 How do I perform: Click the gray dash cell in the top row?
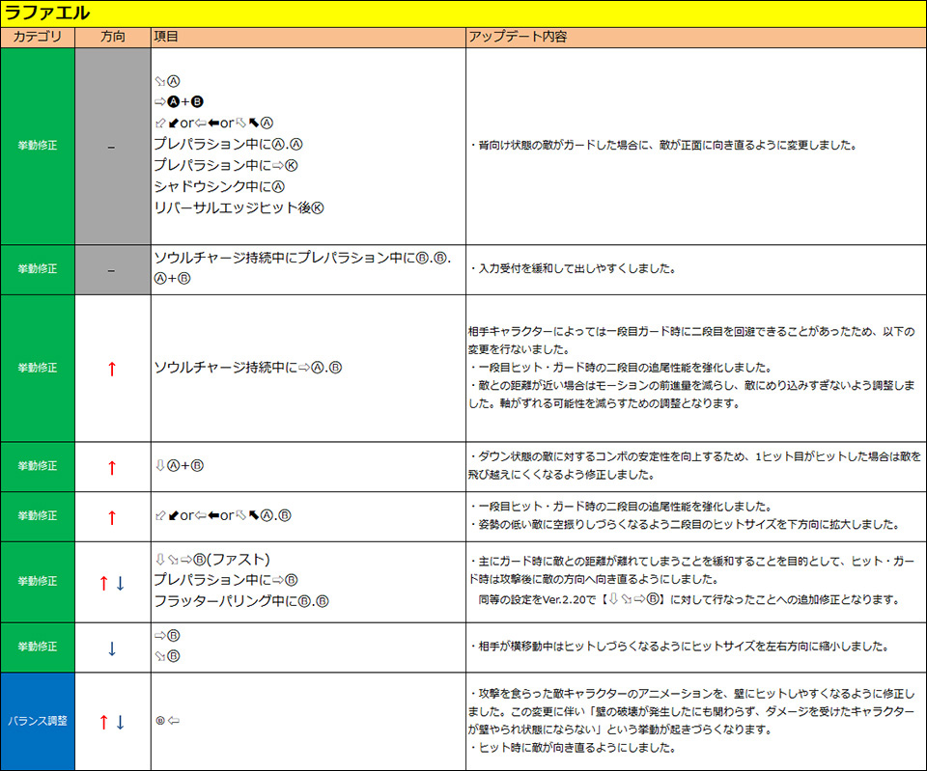[x=112, y=146]
